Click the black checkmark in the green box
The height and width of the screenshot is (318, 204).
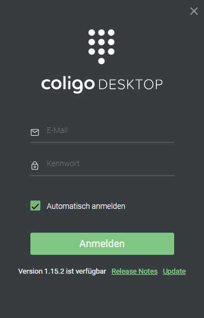[35, 206]
